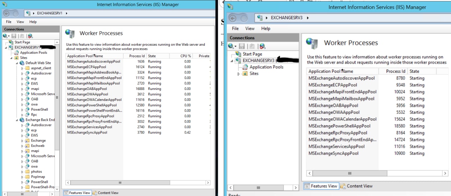Open File menu in EXCHANGESRV3 window
This screenshot has width=451, height=196.
point(235,28)
